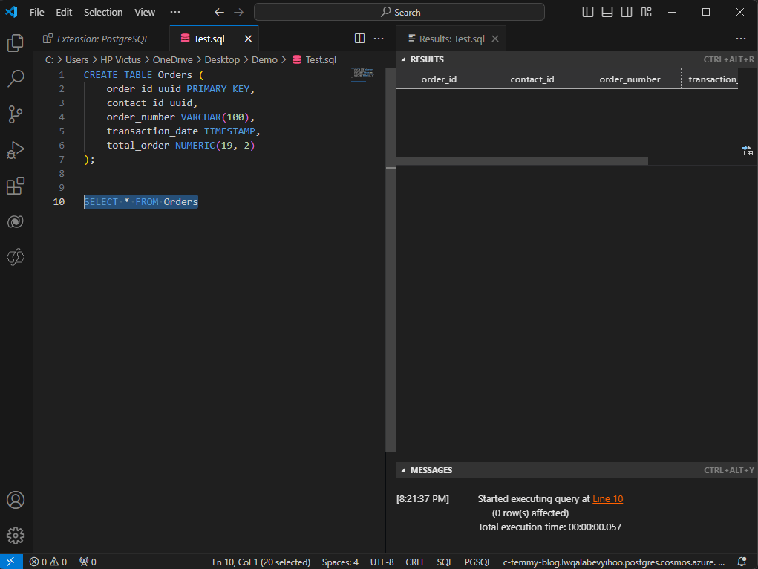Click the VS Code logo icon
This screenshot has width=758, height=569.
11,12
